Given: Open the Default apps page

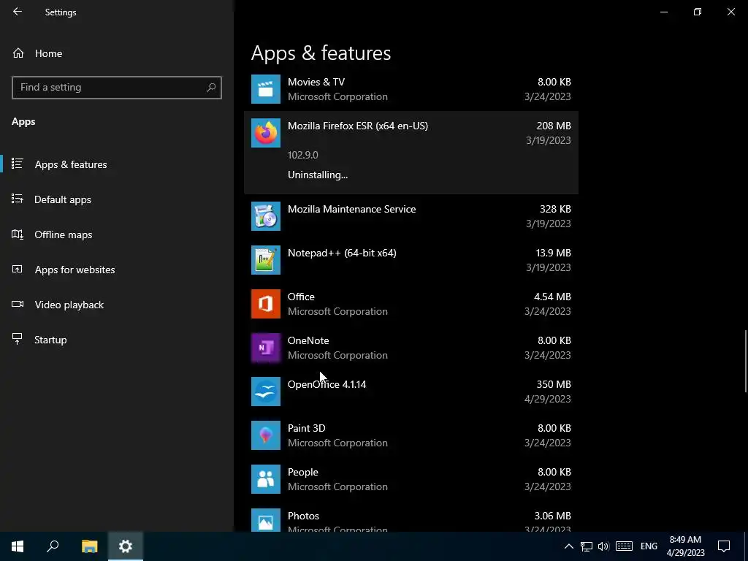Looking at the screenshot, I should [x=117, y=199].
